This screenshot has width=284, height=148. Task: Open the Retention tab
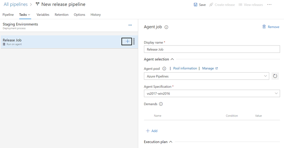coord(62,15)
